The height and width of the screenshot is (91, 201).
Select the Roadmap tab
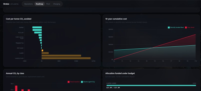39,4
